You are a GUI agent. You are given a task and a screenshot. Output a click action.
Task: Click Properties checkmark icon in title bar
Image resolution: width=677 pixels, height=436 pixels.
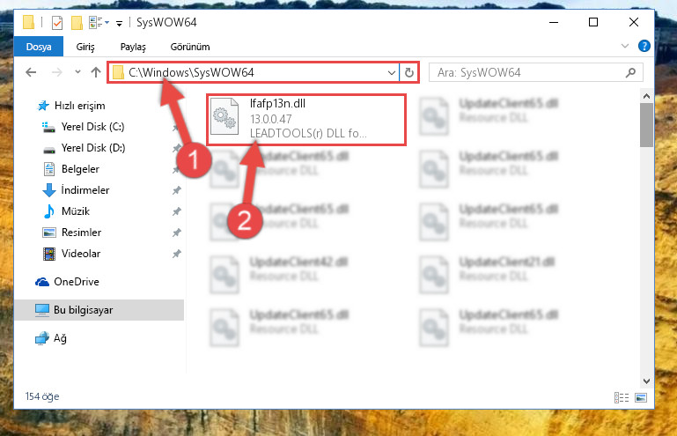coord(57,22)
